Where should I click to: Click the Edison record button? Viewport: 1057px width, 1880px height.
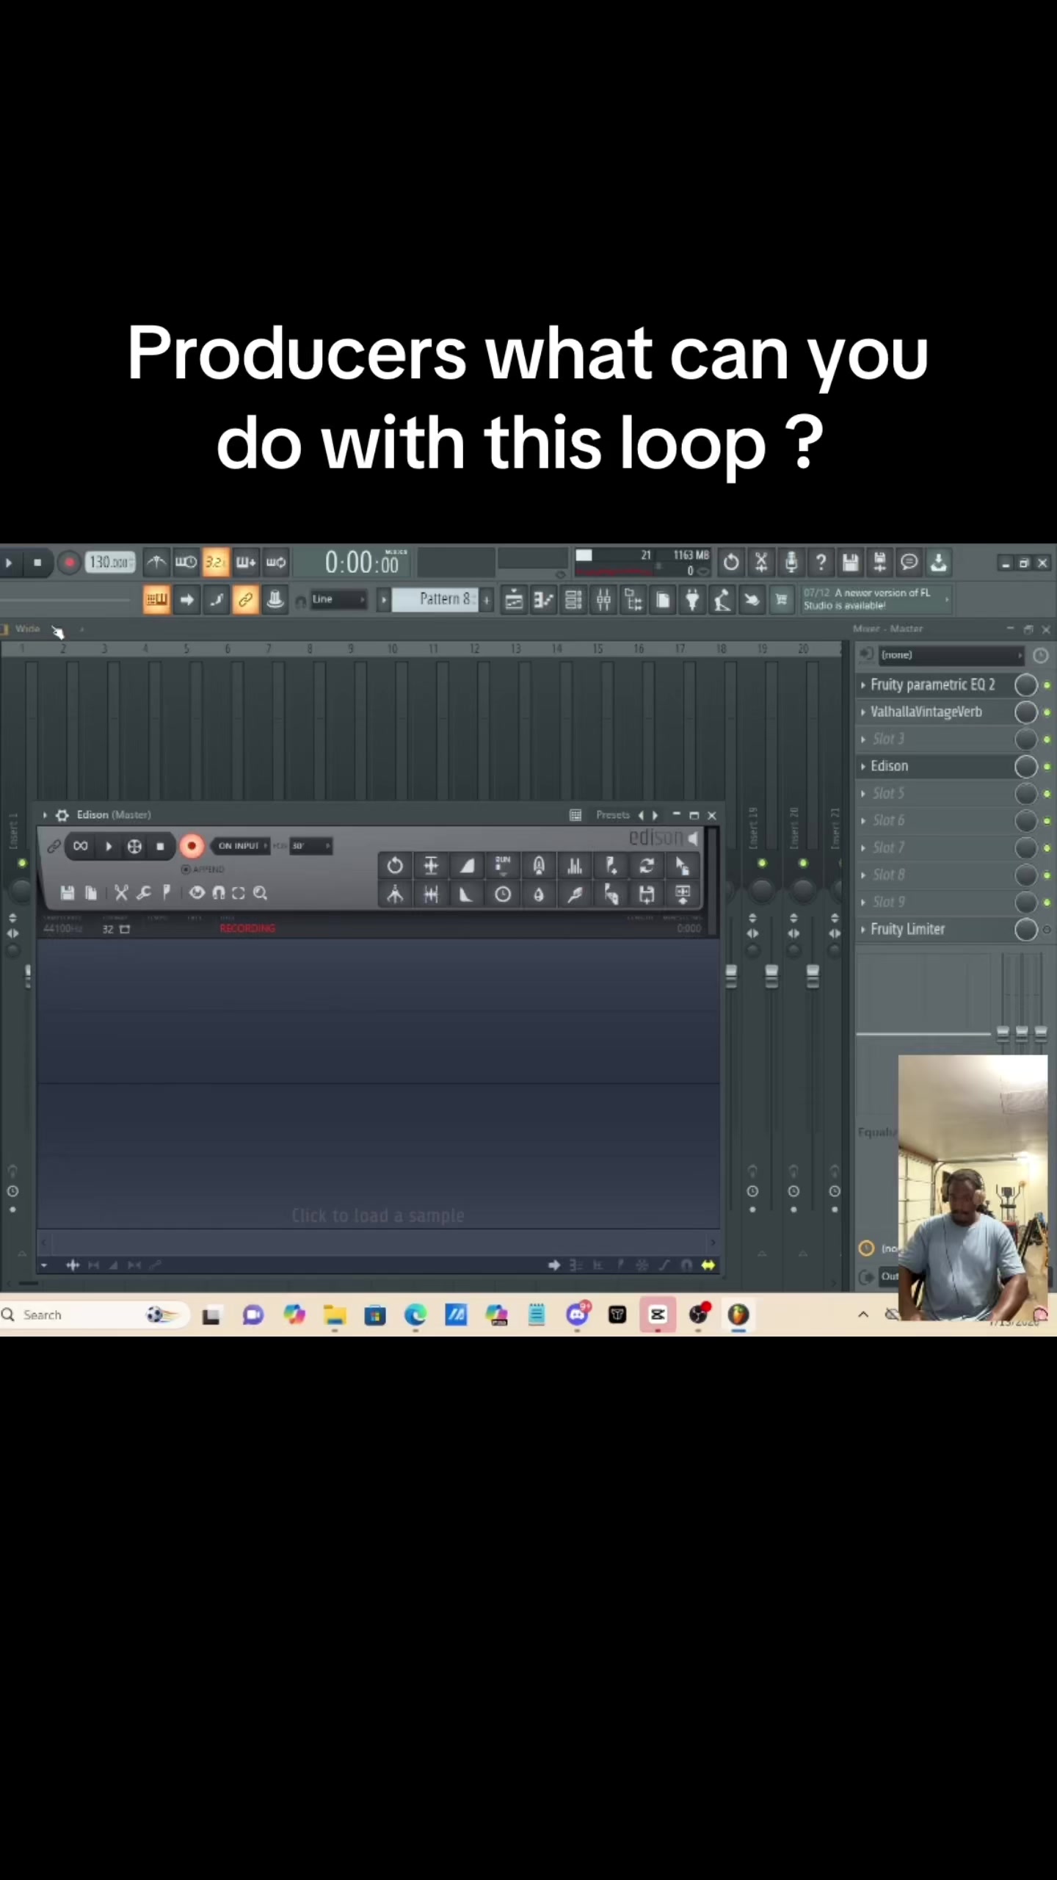(192, 846)
